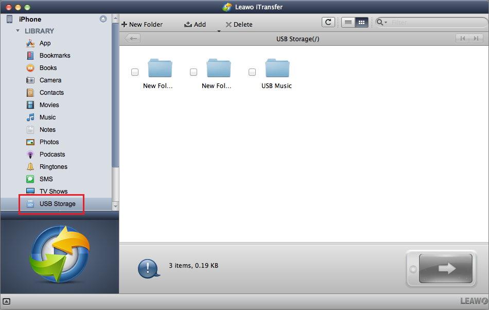Tick the USB Music folder checkbox

click(x=252, y=72)
